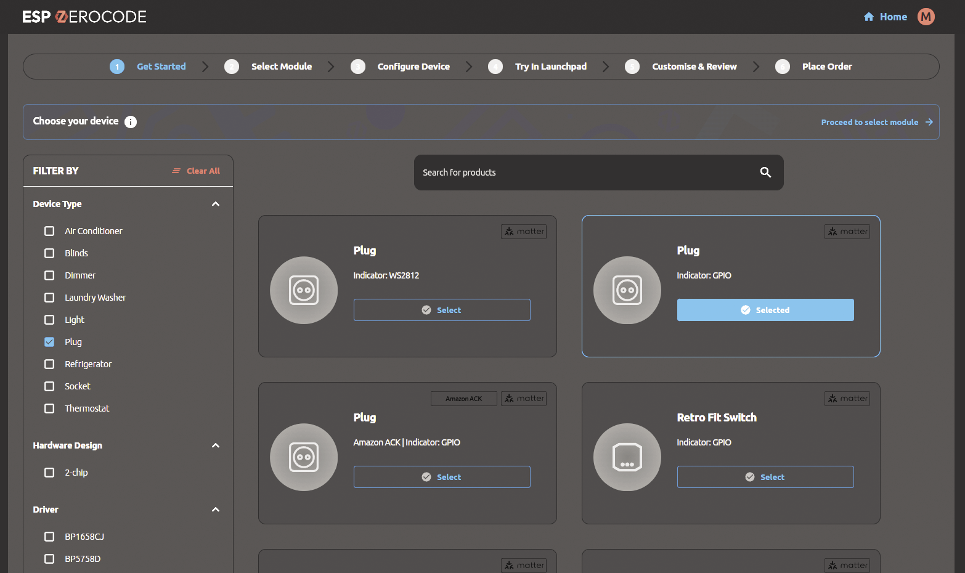Click step 5 circle for Customise & Review
965x573 pixels.
[632, 67]
